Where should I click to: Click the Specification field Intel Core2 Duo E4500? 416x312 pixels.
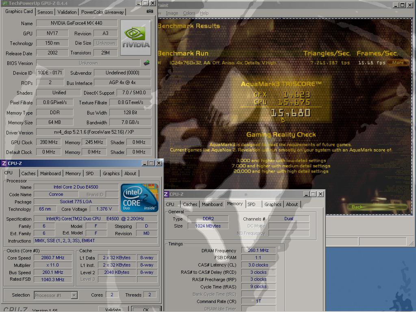point(95,219)
